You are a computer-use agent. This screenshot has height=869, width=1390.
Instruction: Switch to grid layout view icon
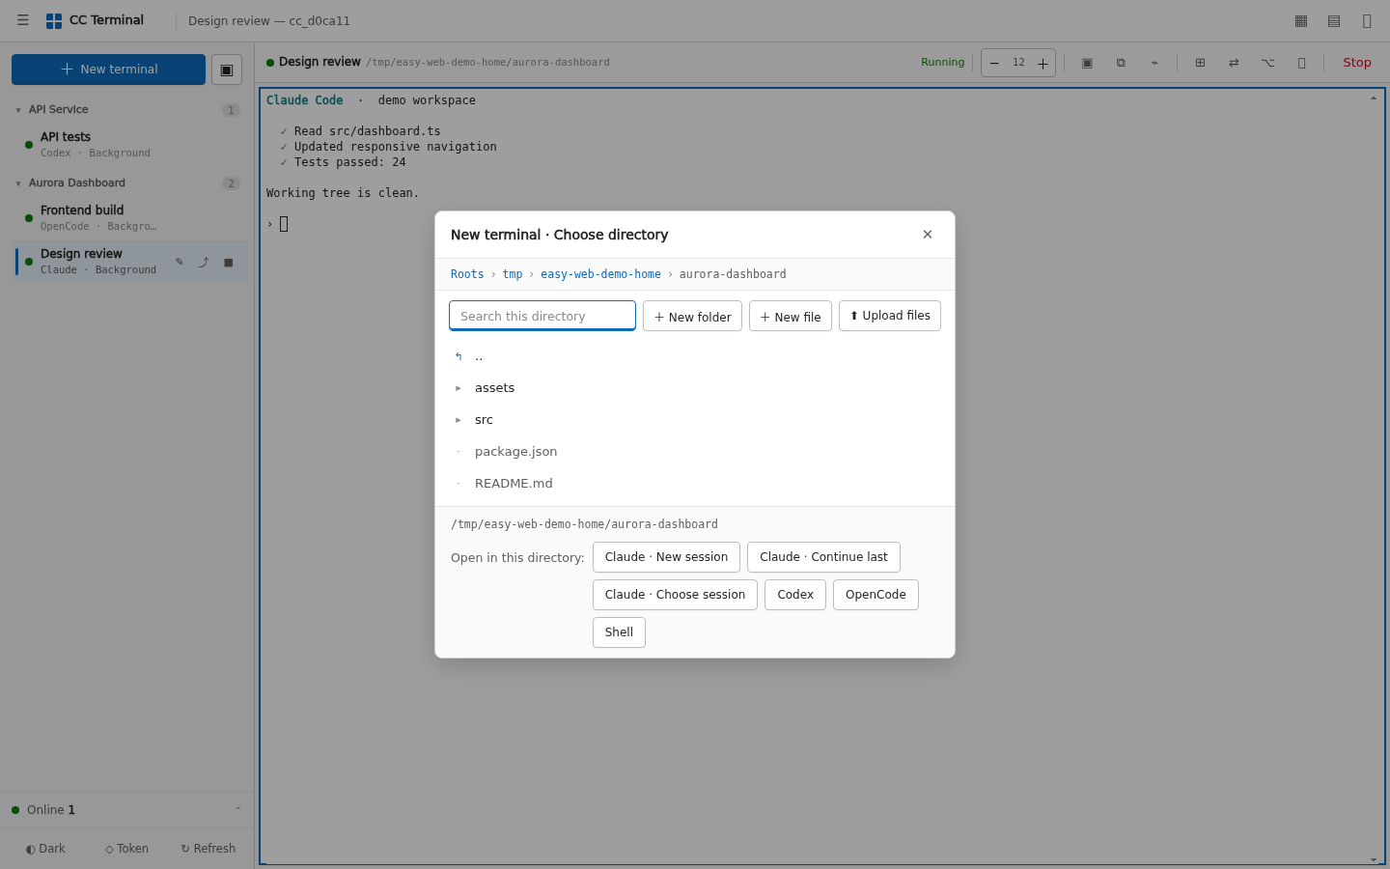tap(1301, 20)
